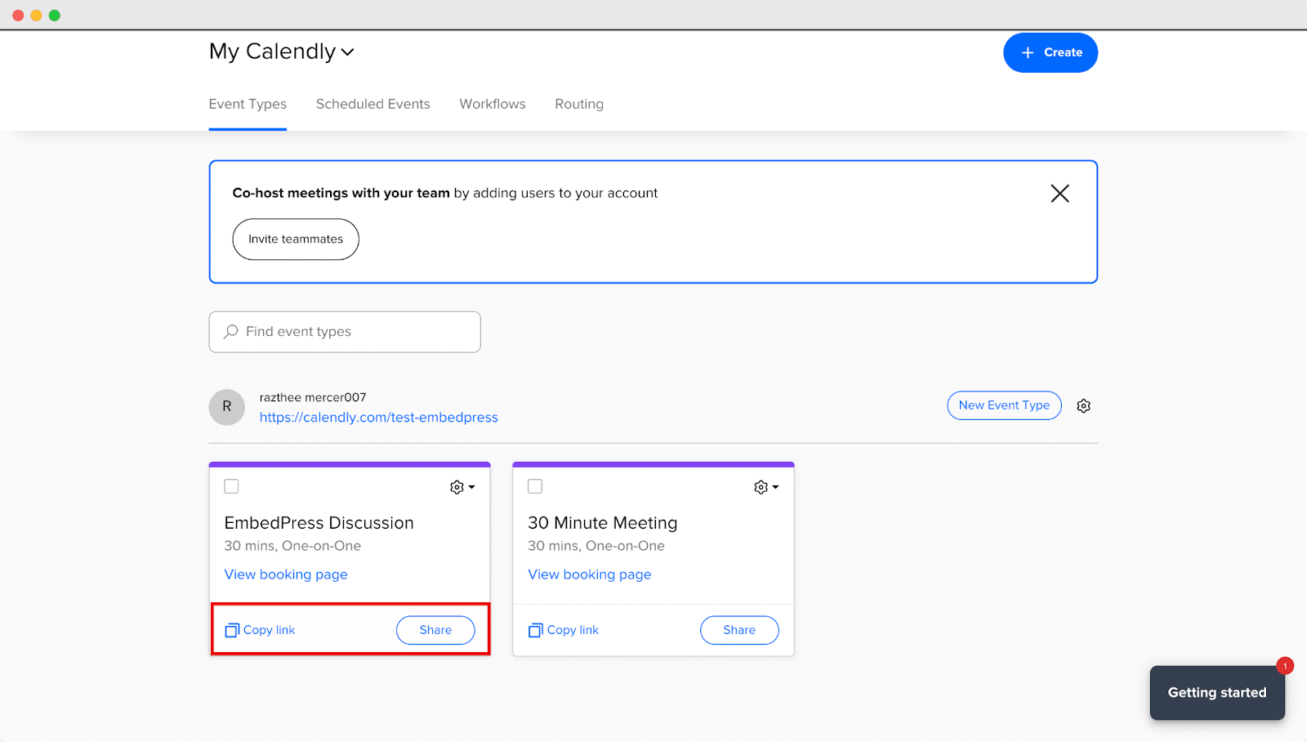The image size is (1307, 742).
Task: Open the Routing tab
Action: [578, 104]
